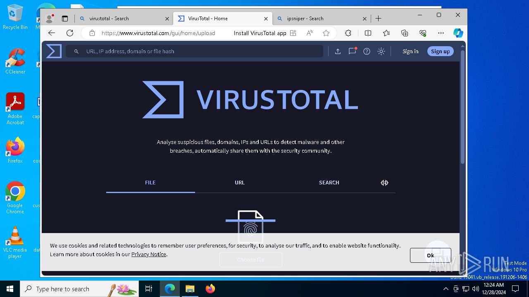The width and height of the screenshot is (529, 297).
Task: Select the SEARCH tab
Action: pyautogui.click(x=329, y=182)
